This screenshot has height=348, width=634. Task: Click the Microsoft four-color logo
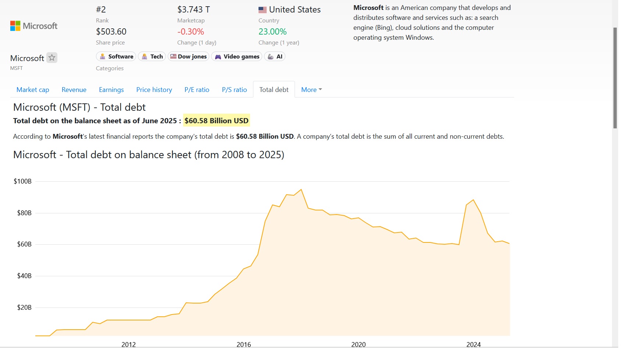pos(15,26)
